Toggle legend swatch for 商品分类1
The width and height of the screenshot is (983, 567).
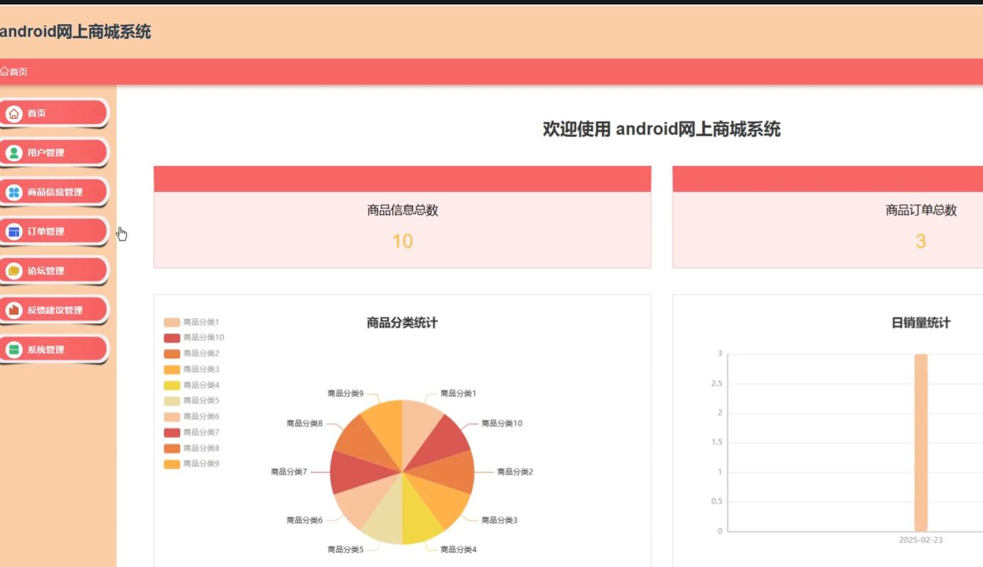(x=172, y=322)
